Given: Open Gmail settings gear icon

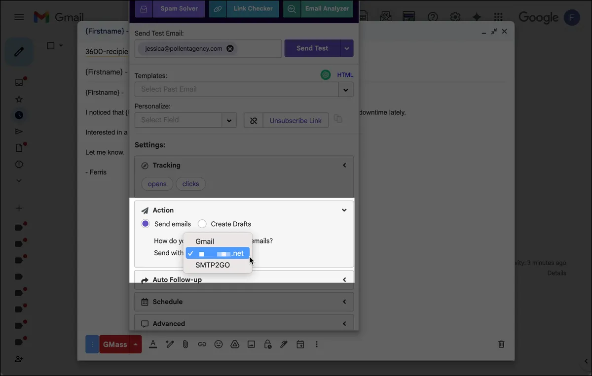Looking at the screenshot, I should [455, 17].
